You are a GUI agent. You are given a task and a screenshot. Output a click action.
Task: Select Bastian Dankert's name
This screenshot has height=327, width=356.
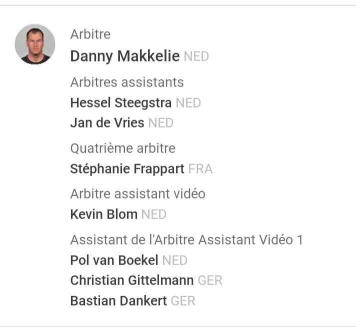pyautogui.click(x=118, y=301)
